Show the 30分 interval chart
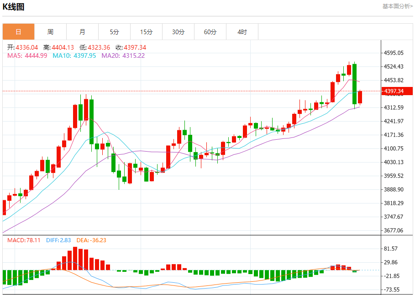Viewport: 415px width, 295px height. (x=178, y=32)
